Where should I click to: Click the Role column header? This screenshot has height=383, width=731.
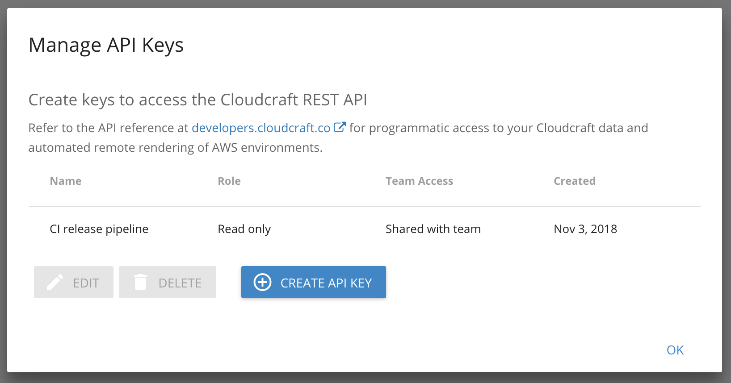pos(229,181)
